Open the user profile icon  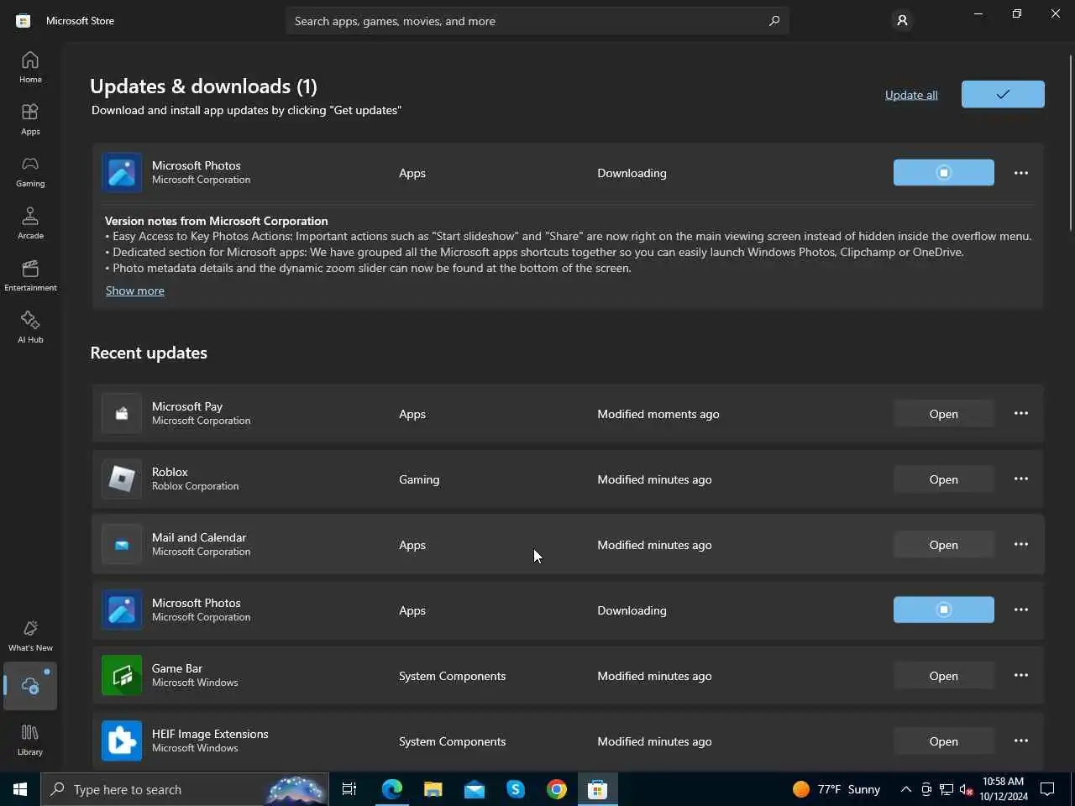pyautogui.click(x=902, y=21)
